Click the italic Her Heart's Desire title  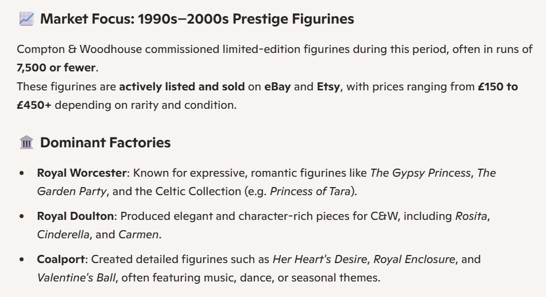point(320,259)
